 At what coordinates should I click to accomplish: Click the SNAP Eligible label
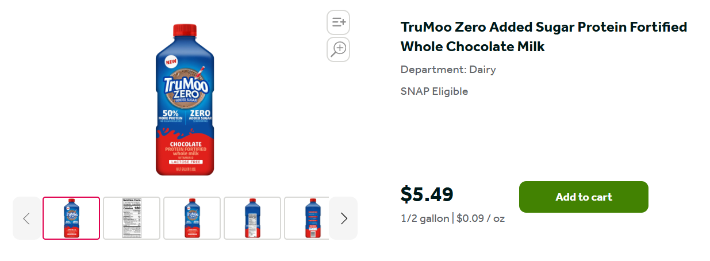pos(434,91)
